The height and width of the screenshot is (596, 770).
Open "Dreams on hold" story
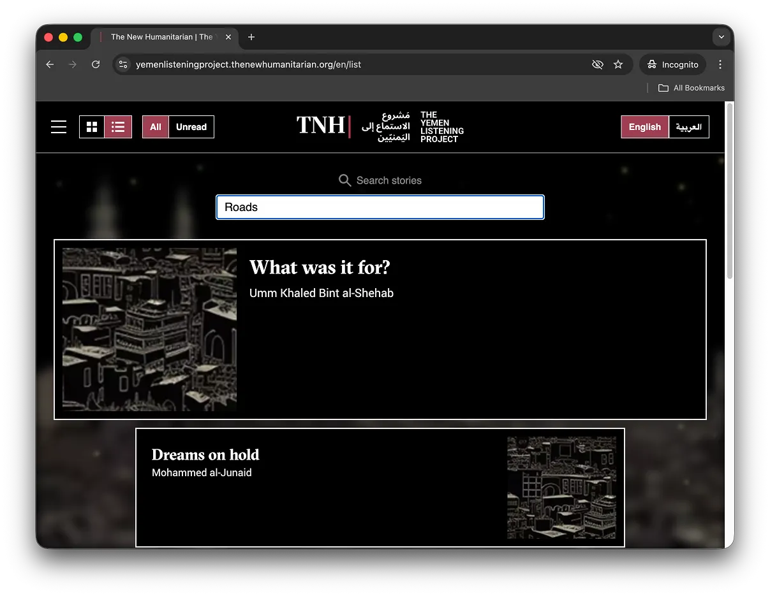(x=205, y=455)
